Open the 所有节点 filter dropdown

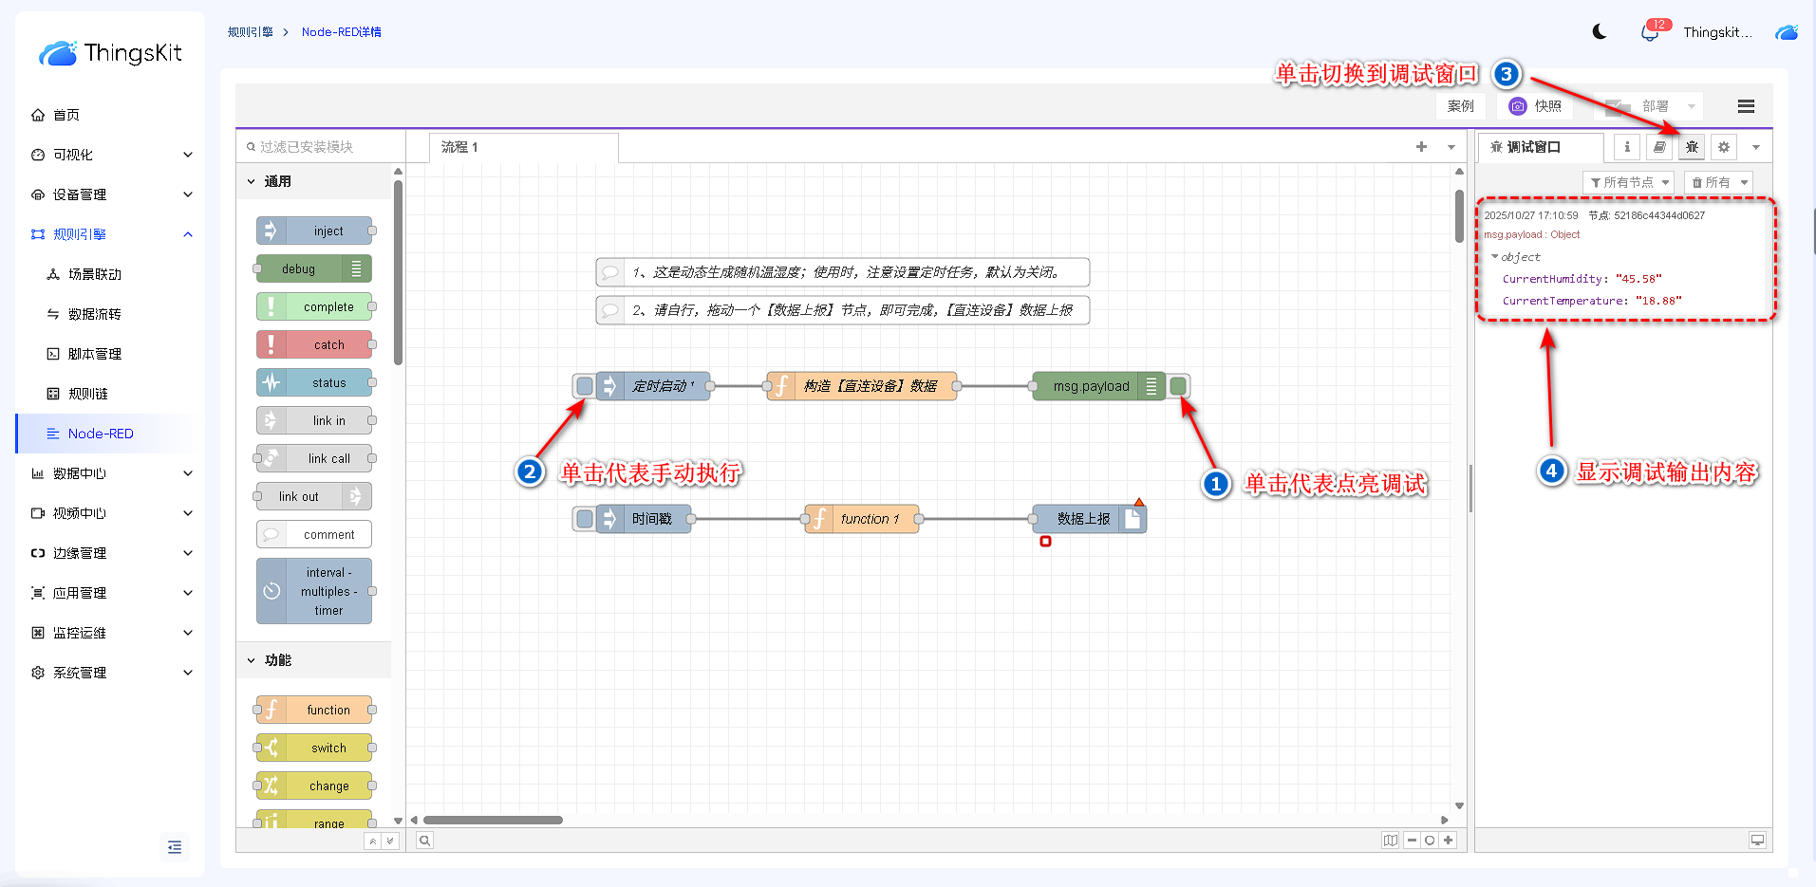pos(1629,182)
